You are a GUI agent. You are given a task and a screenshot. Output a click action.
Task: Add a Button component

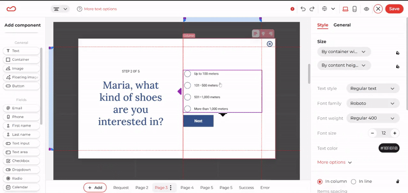pos(21,86)
